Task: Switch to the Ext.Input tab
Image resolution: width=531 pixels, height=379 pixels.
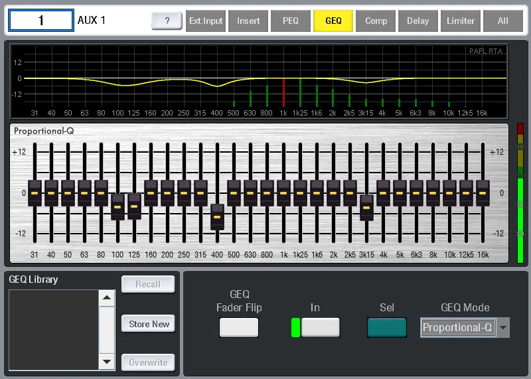Action: [206, 21]
